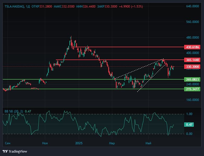204x156 pixels.
Task: Click the Ноя label on time axis
Action: pos(45,143)
